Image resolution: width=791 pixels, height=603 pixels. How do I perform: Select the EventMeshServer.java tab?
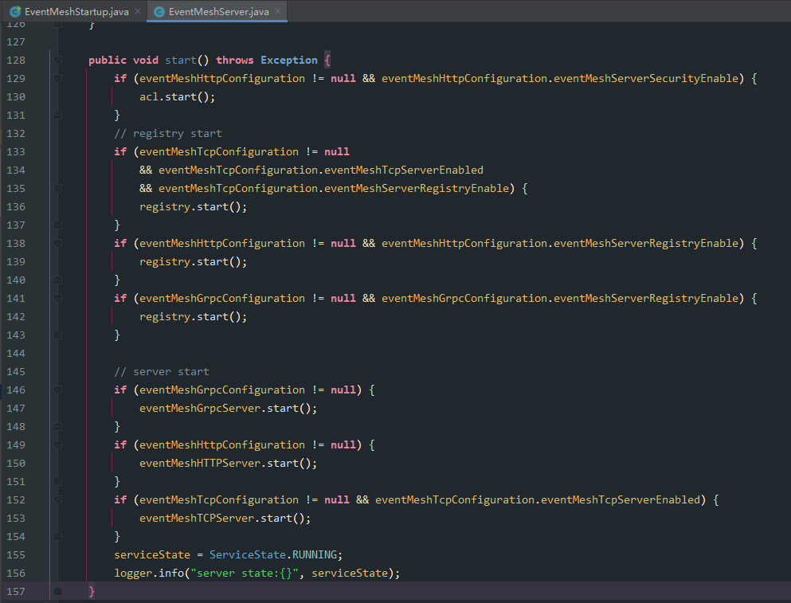coord(218,12)
